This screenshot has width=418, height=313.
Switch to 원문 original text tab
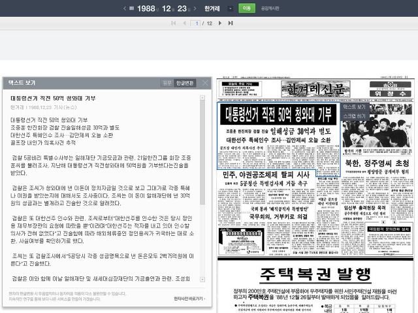pyautogui.click(x=167, y=83)
